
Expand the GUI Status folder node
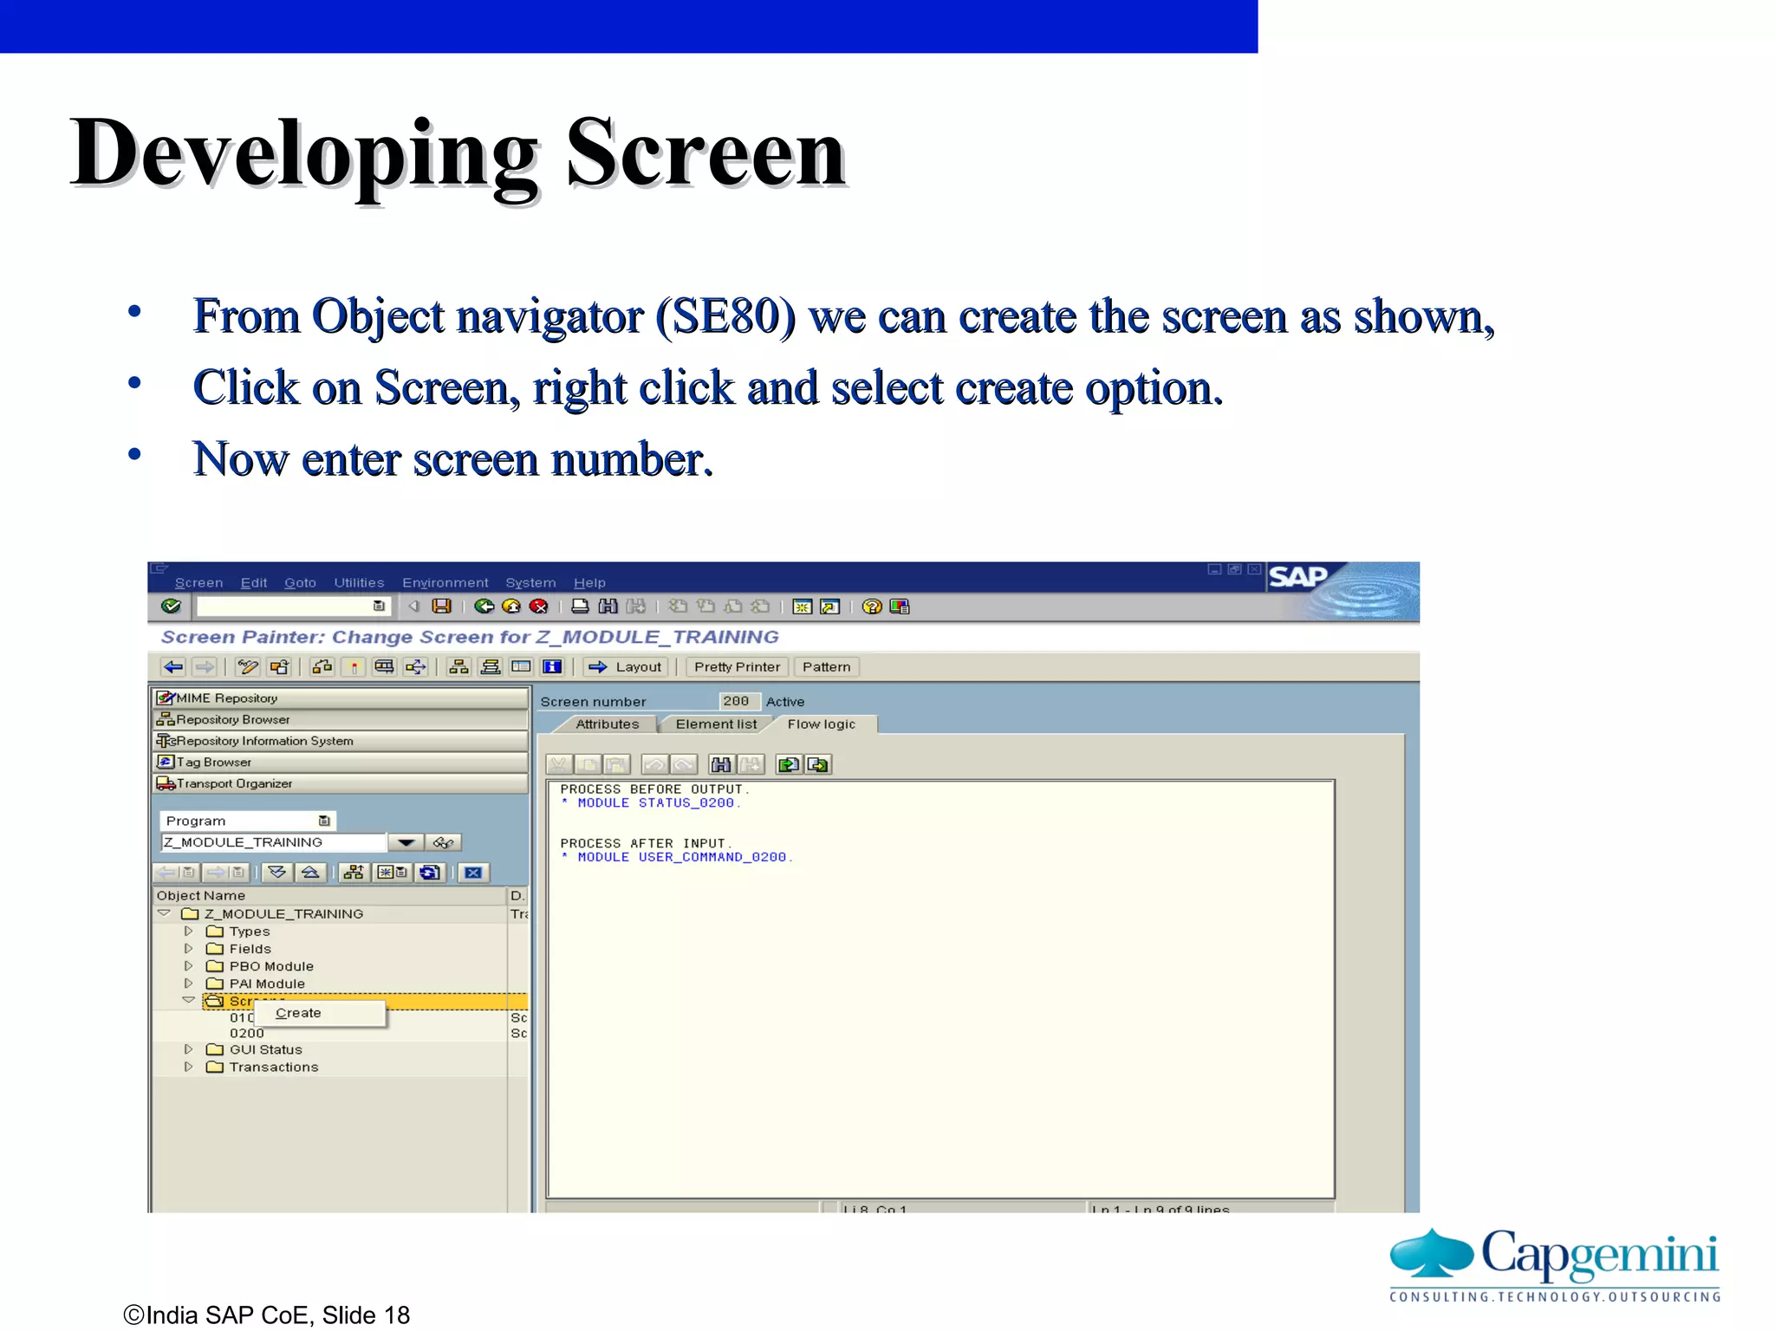(x=189, y=1049)
